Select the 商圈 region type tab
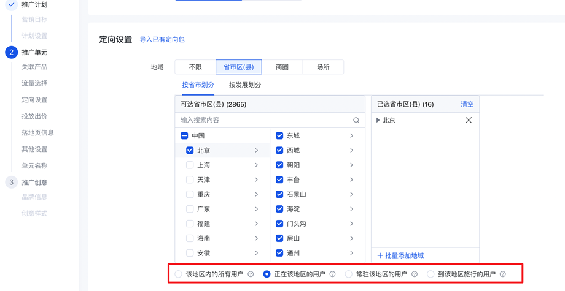This screenshot has width=565, height=291. (282, 67)
